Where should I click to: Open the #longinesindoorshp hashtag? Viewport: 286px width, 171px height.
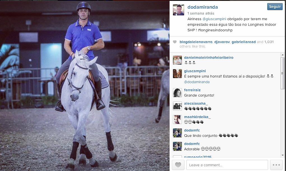click(x=215, y=30)
